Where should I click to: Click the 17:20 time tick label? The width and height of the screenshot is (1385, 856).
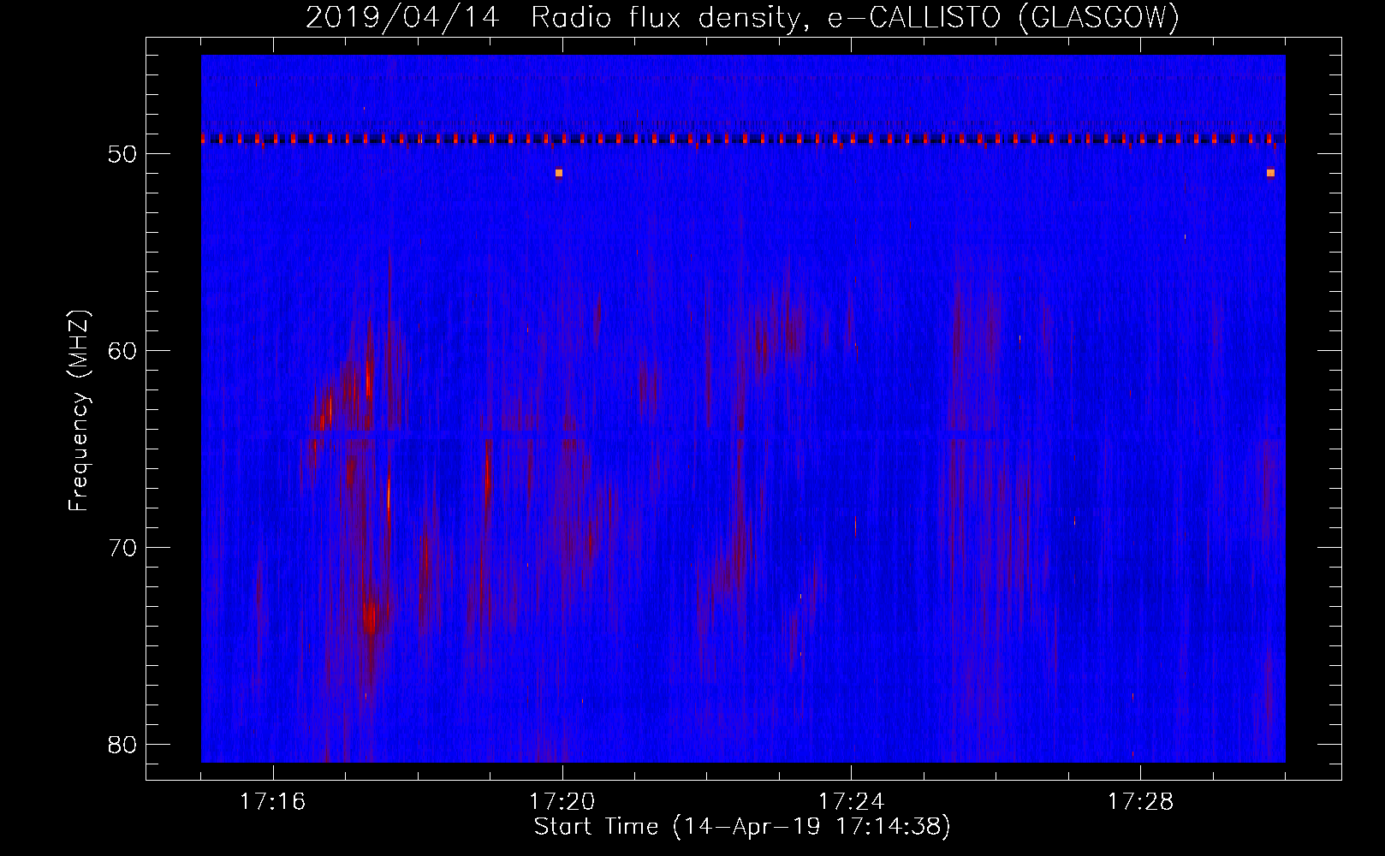tap(562, 802)
